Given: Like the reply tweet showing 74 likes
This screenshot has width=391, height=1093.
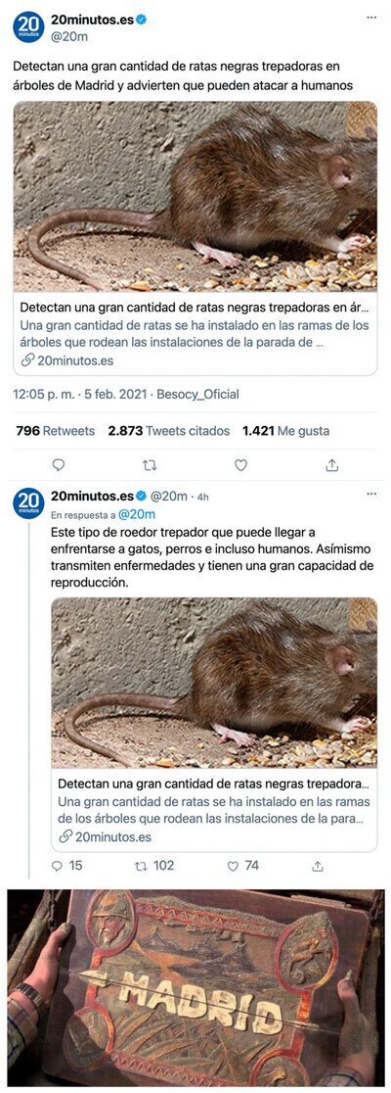Looking at the screenshot, I should coord(242,865).
